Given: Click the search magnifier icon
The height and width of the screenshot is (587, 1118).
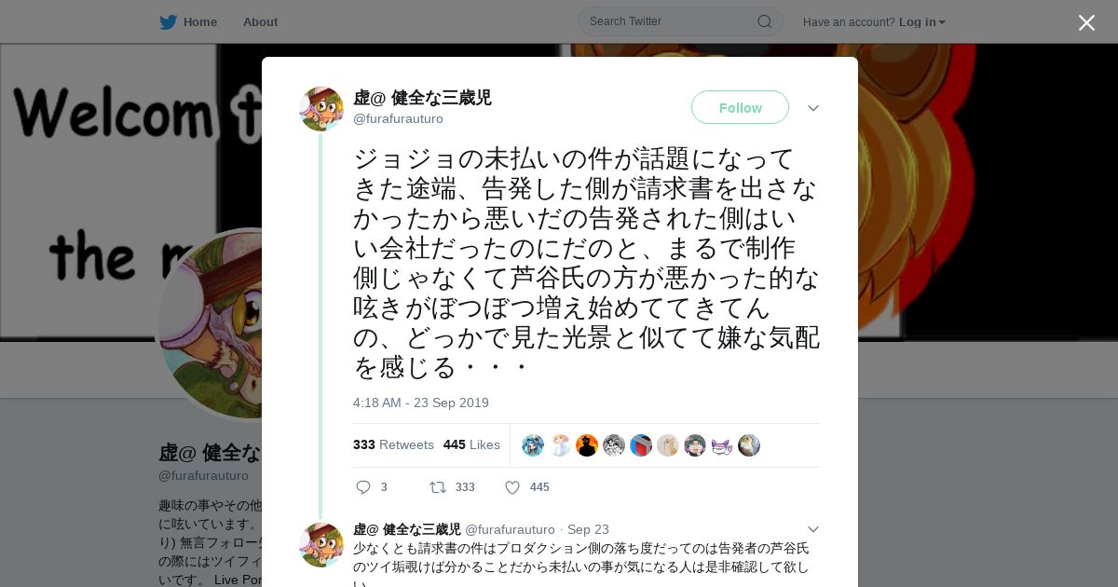Looking at the screenshot, I should pyautogui.click(x=764, y=21).
